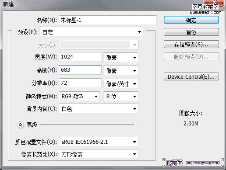Click the 复位 button
The width and height of the screenshot is (226, 170).
pos(191,32)
